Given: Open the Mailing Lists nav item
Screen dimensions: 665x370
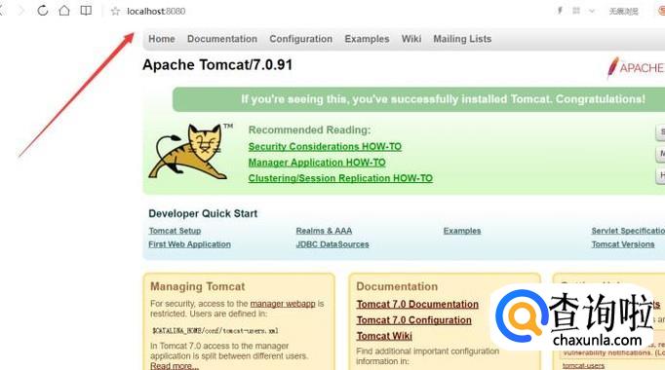Looking at the screenshot, I should coord(462,39).
